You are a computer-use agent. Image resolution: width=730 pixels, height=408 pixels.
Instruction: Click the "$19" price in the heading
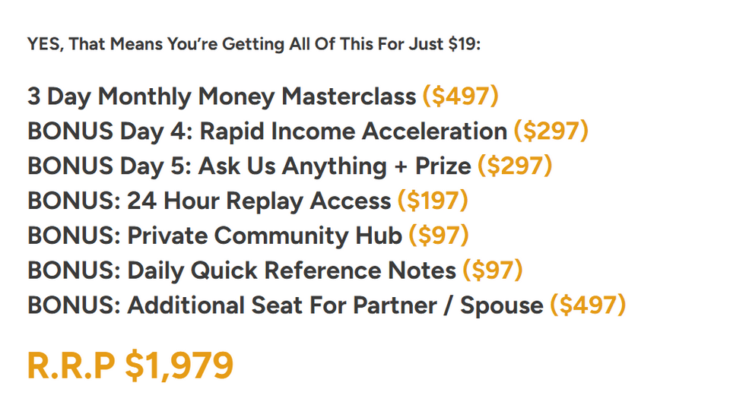click(462, 44)
